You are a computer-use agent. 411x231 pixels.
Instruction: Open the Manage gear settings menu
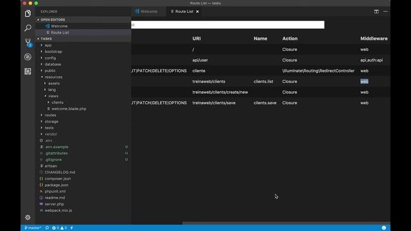click(28, 218)
